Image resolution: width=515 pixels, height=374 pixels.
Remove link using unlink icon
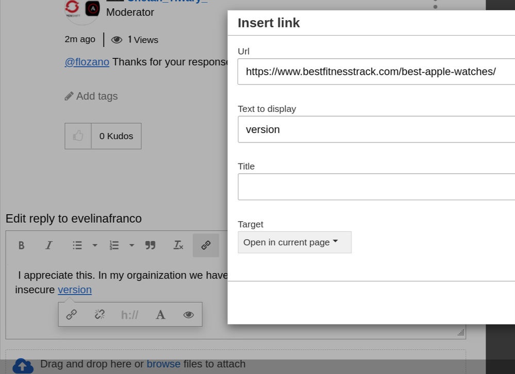(x=100, y=315)
